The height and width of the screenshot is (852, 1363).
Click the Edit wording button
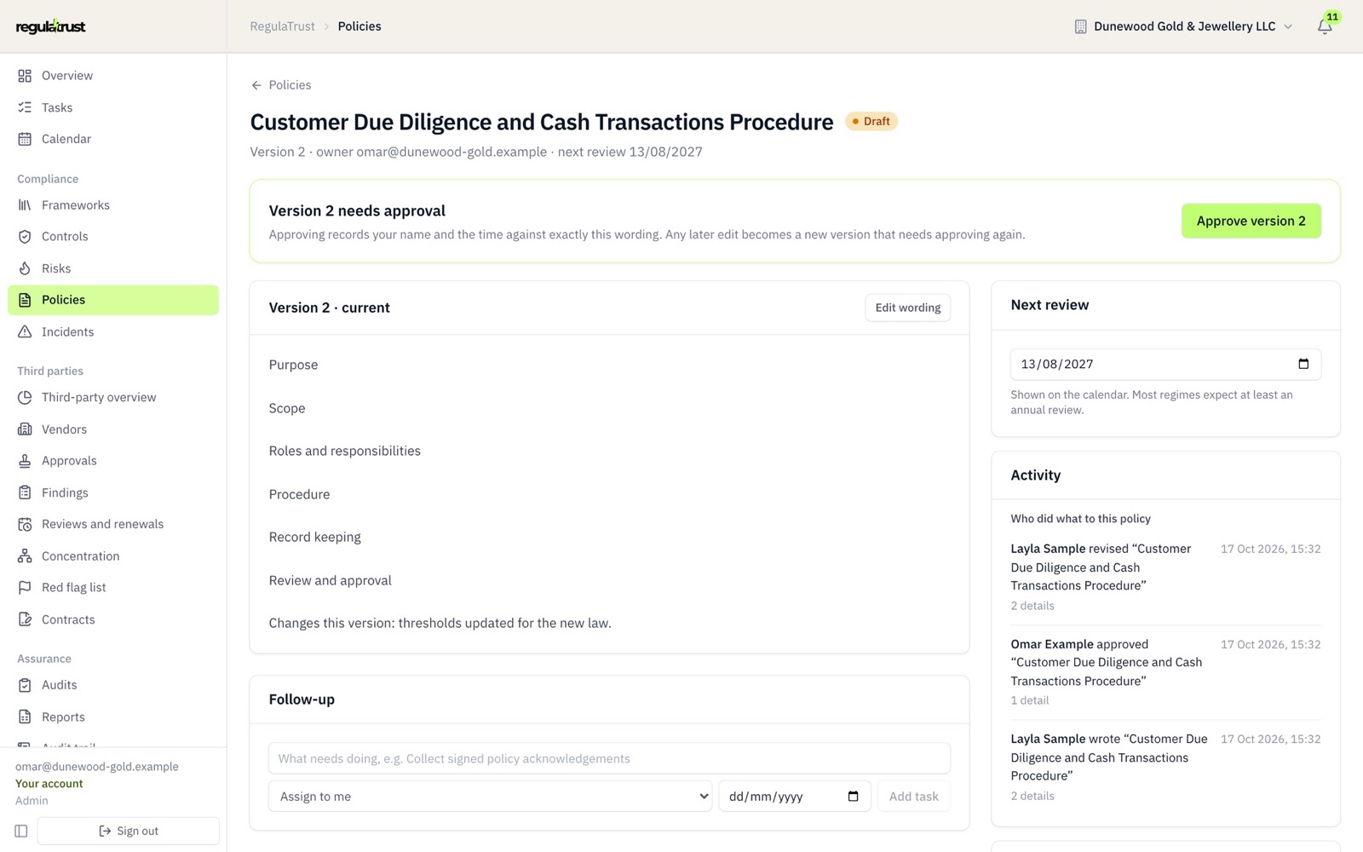[x=908, y=308]
